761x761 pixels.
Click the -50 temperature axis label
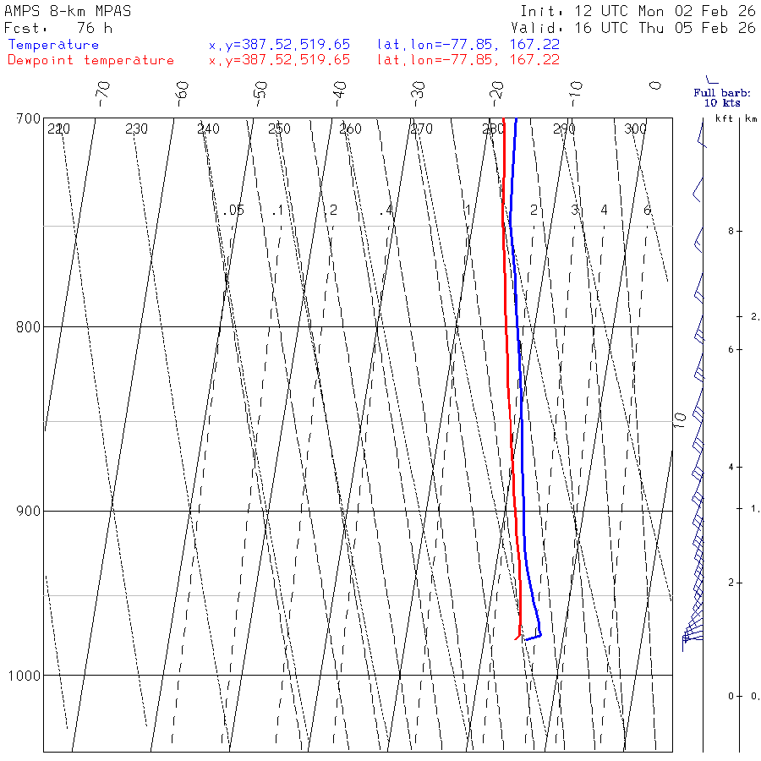(260, 94)
